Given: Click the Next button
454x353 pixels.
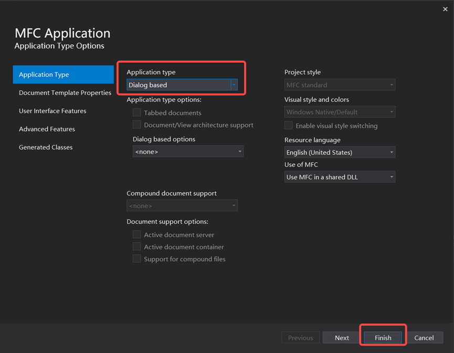Looking at the screenshot, I should point(342,338).
